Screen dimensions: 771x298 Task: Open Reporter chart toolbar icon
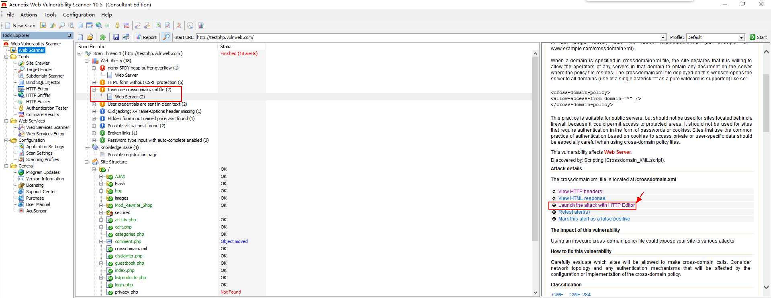201,25
